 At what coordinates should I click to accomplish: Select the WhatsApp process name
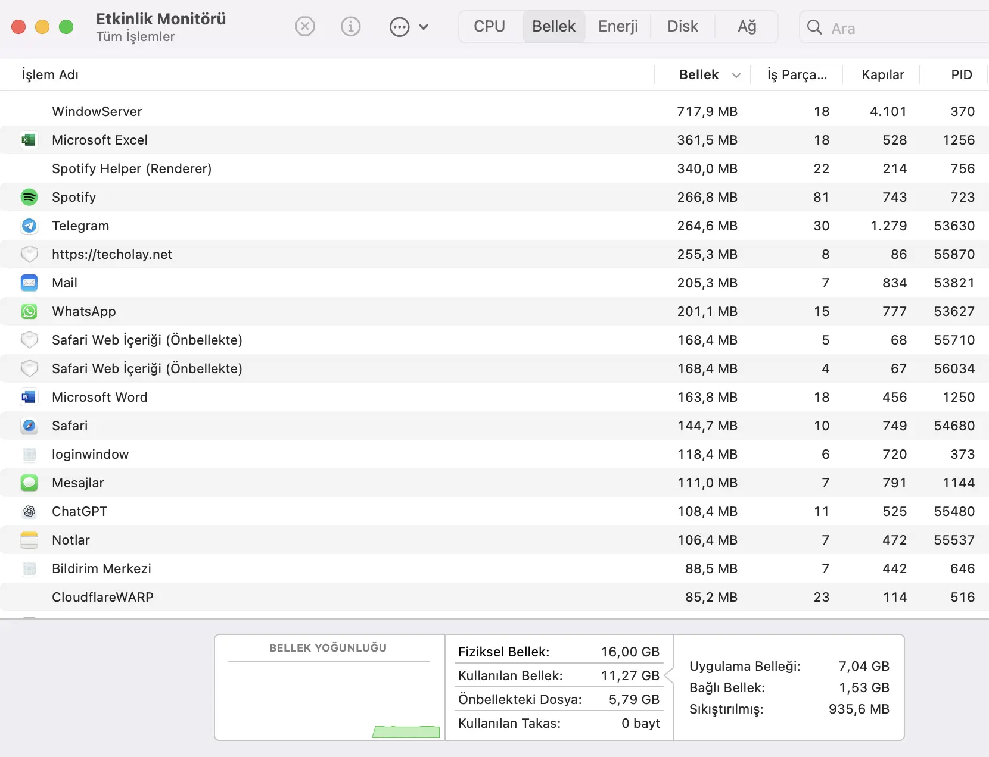tap(84, 311)
